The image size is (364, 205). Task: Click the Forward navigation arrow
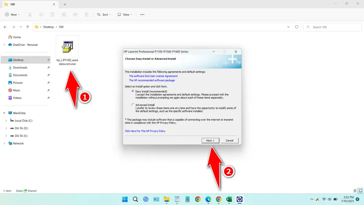point(13,27)
